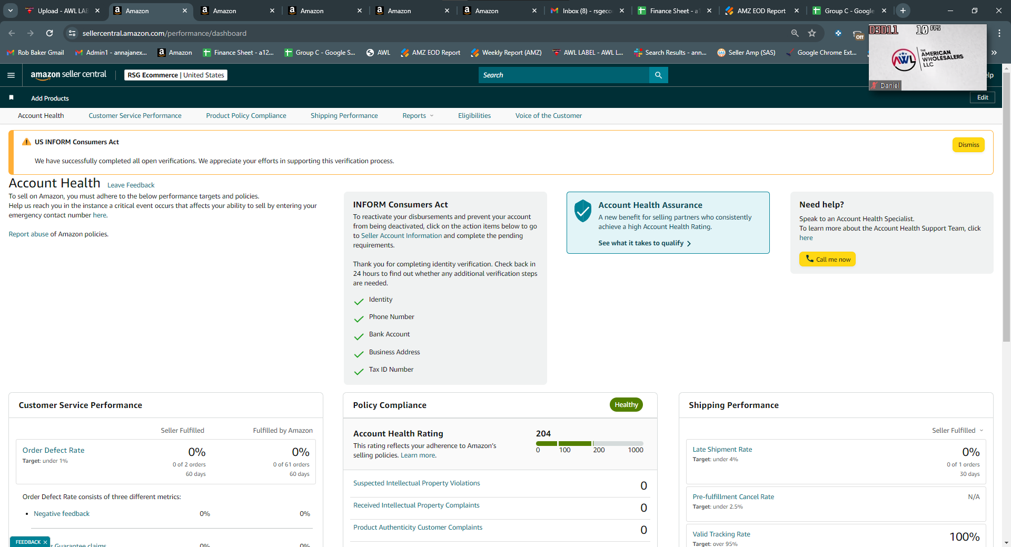1011x547 pixels.
Task: Click the Report abuse link
Action: pyautogui.click(x=28, y=234)
